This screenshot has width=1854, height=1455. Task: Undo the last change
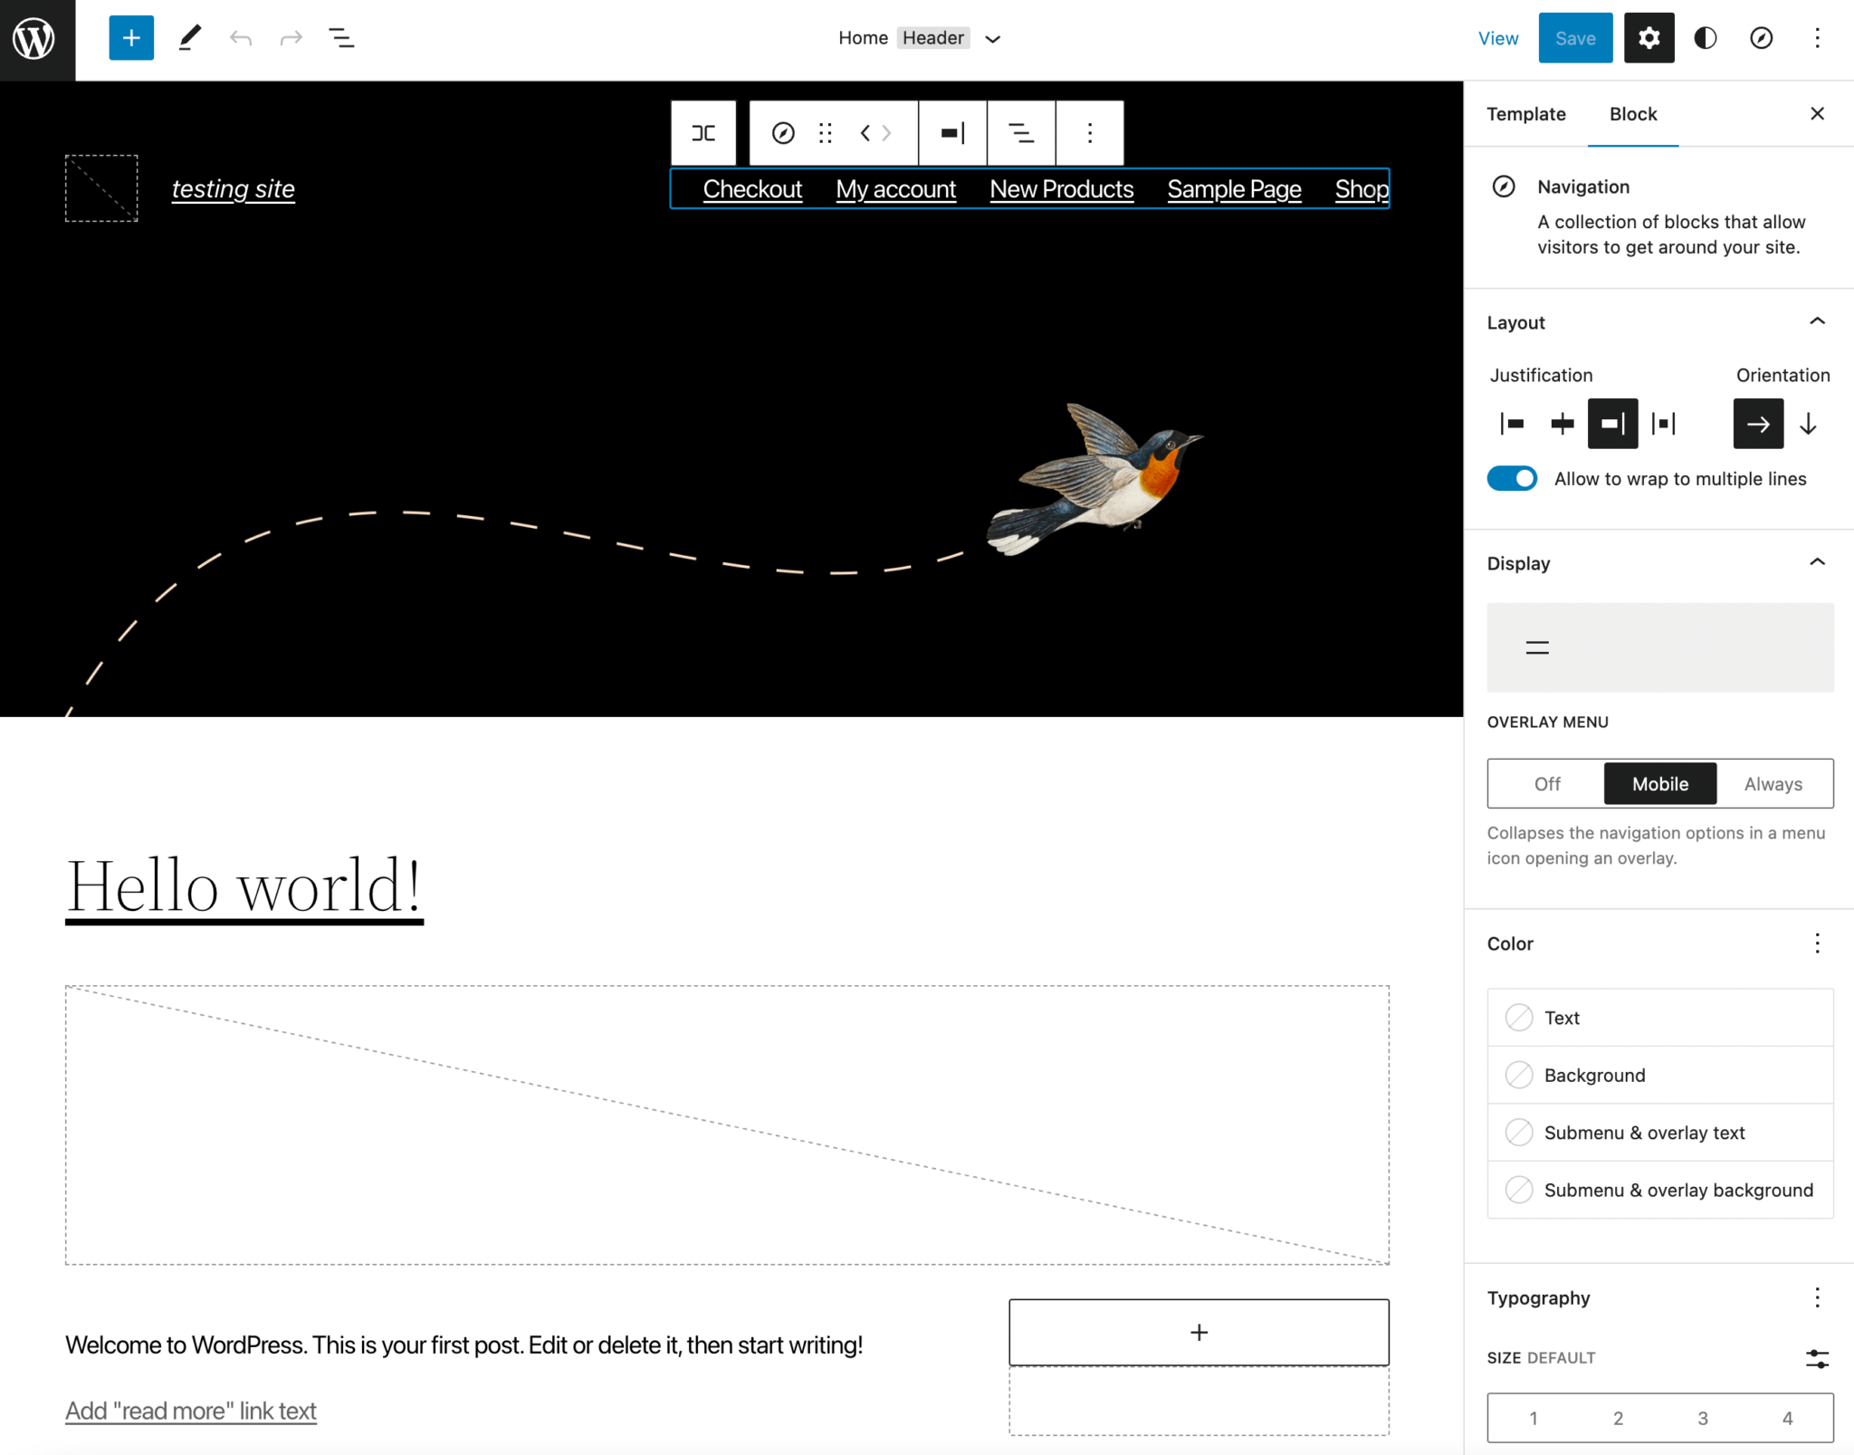coord(240,38)
